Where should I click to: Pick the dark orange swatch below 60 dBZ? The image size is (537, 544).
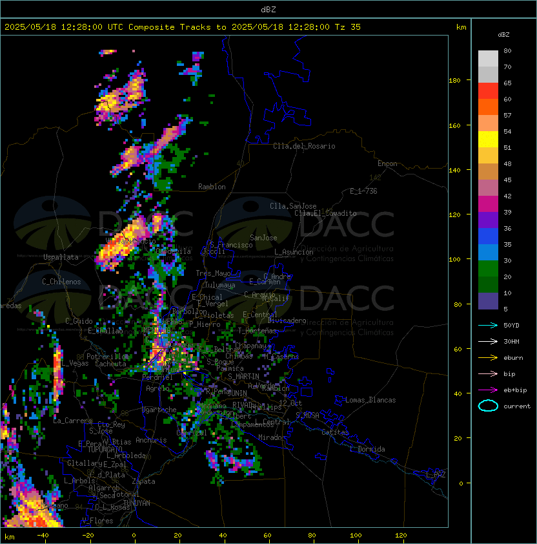click(x=488, y=107)
